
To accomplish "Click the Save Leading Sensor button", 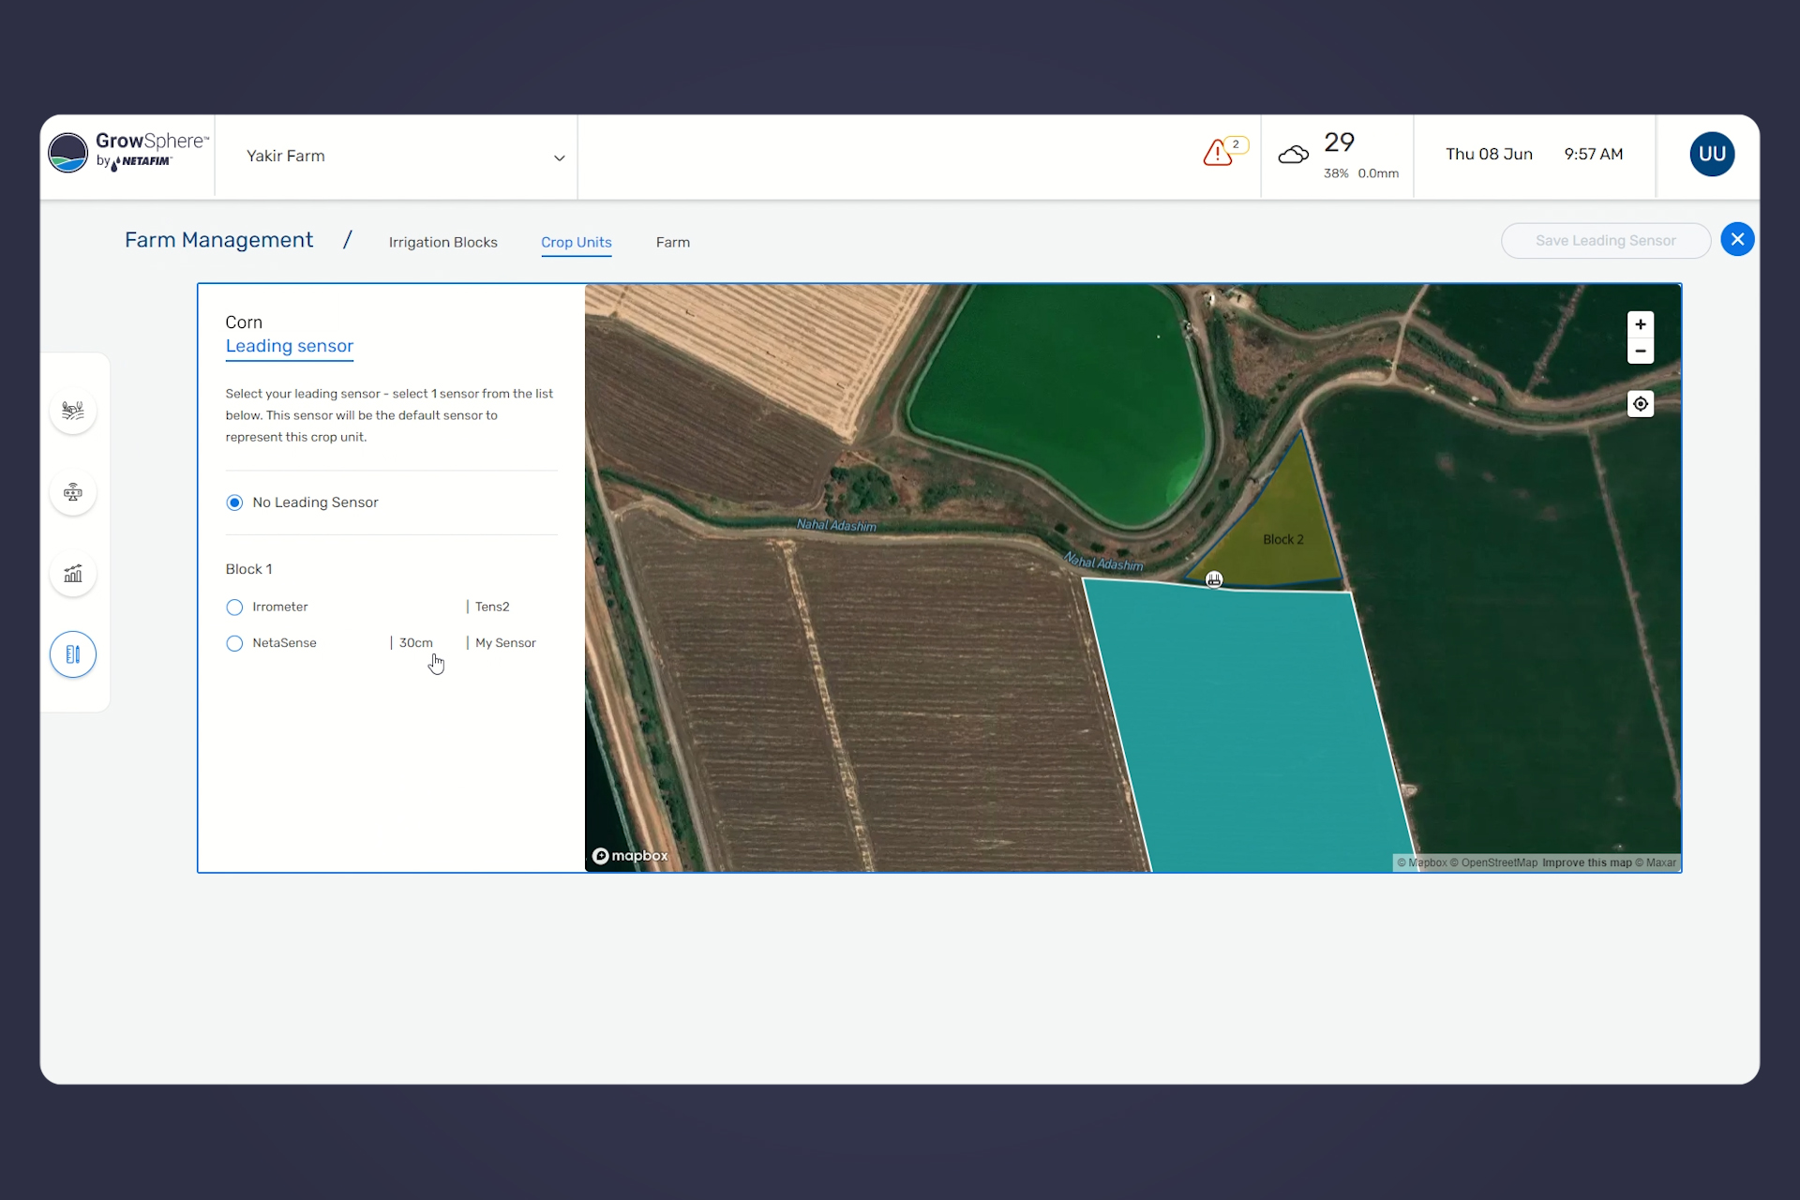I will (1605, 241).
